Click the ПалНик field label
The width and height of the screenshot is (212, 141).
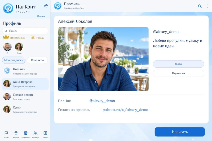pyautogui.click(x=64, y=101)
